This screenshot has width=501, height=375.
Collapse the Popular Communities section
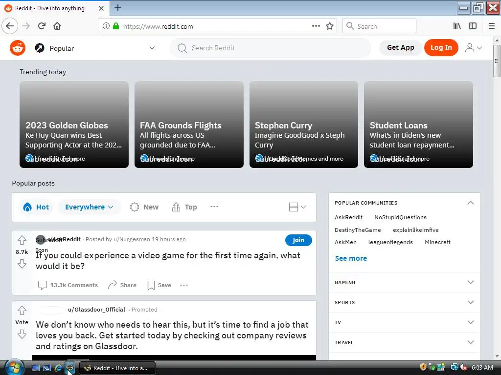pos(470,203)
